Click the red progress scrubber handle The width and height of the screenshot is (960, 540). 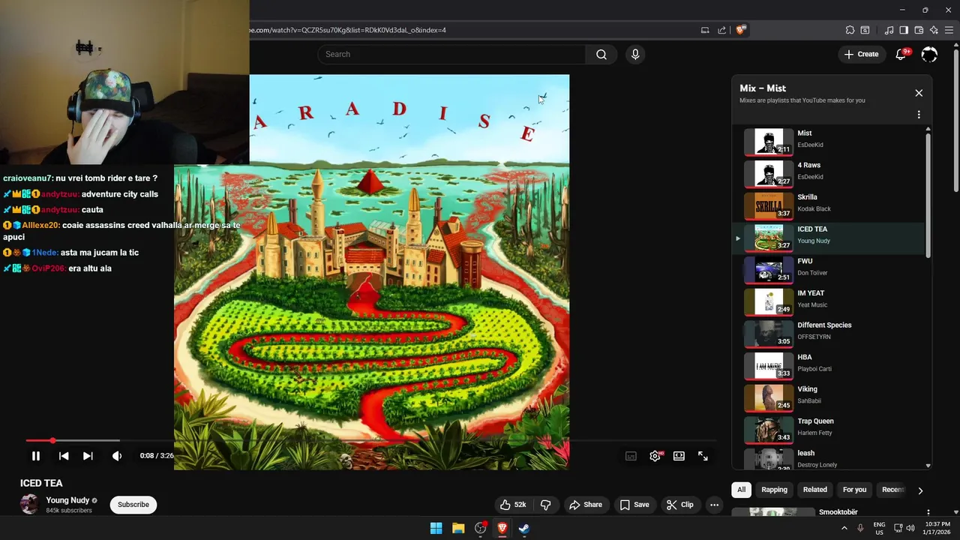[x=52, y=440]
